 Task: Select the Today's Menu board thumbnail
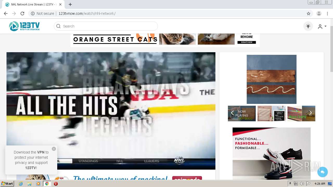(271, 113)
